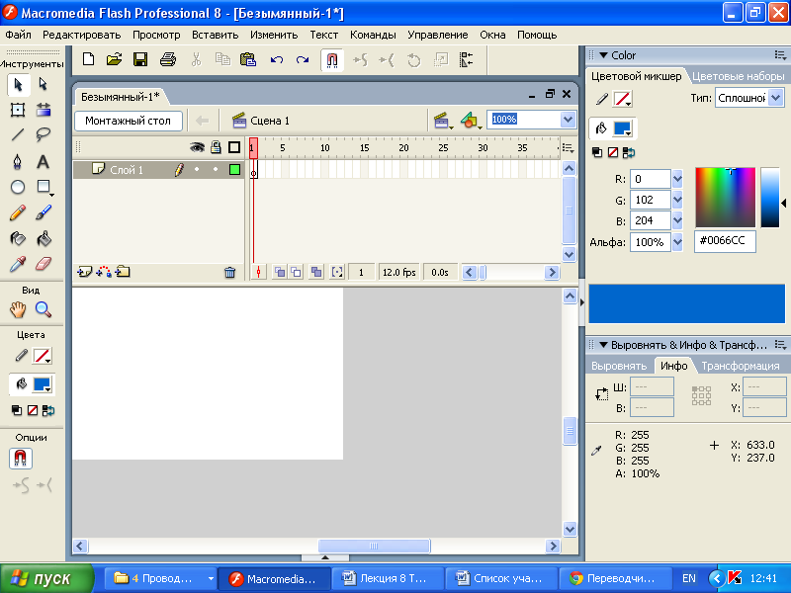Open the G value slider dropdown
The image size is (791, 593).
[x=677, y=200]
